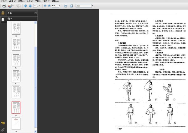
Task: Click the thumbnail panel scrollbar thumb
Action: pos(35,87)
